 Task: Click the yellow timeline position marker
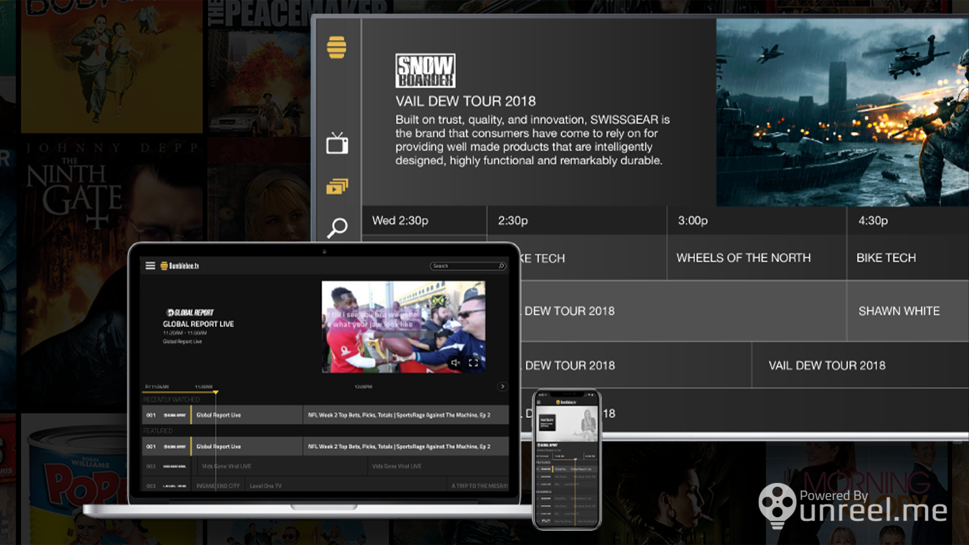tap(216, 392)
